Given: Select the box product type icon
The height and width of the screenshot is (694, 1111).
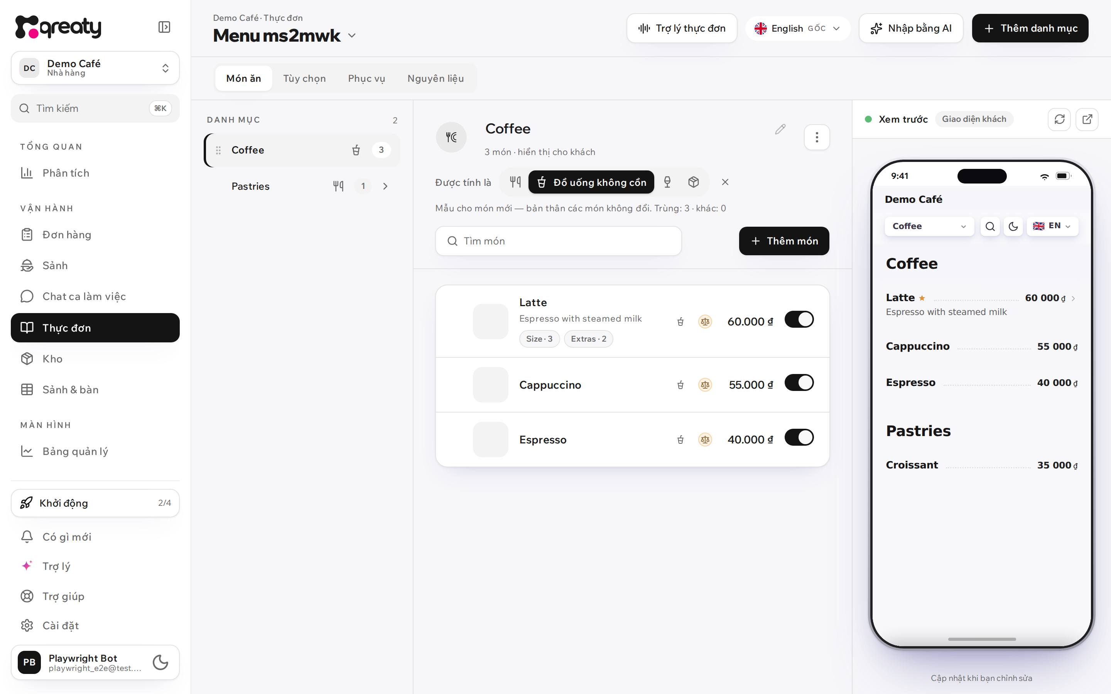Looking at the screenshot, I should pyautogui.click(x=693, y=182).
